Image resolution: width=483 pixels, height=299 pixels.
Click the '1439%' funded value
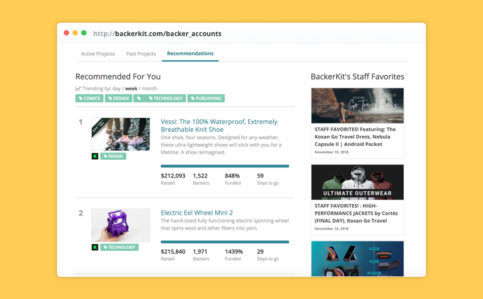tap(234, 252)
